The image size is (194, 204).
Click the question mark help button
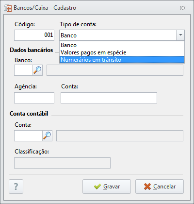(x=16, y=187)
